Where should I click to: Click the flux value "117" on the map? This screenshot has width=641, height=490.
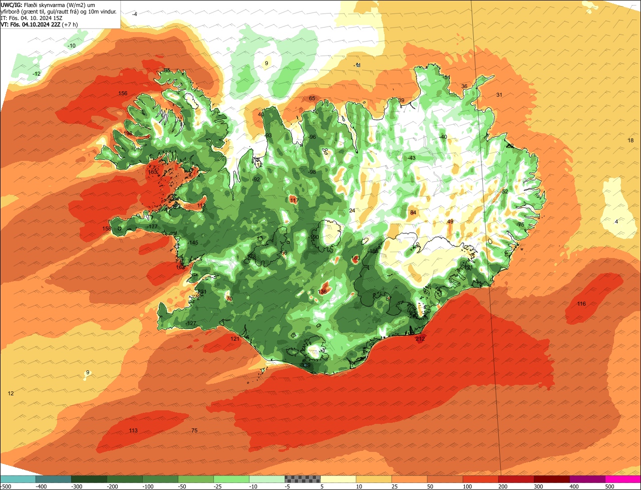pyautogui.click(x=294, y=200)
